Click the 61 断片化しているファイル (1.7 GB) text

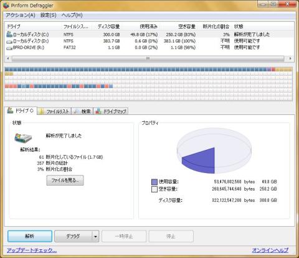pyautogui.click(x=71, y=157)
